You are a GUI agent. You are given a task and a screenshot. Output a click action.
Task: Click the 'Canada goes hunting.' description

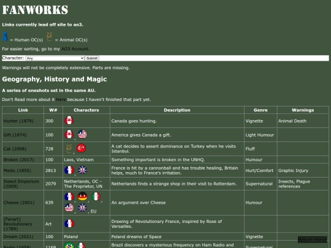click(134, 121)
